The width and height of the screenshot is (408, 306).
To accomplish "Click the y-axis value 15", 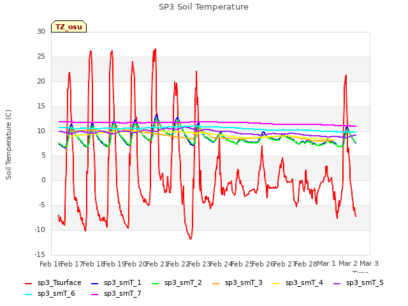I will pos(41,106).
